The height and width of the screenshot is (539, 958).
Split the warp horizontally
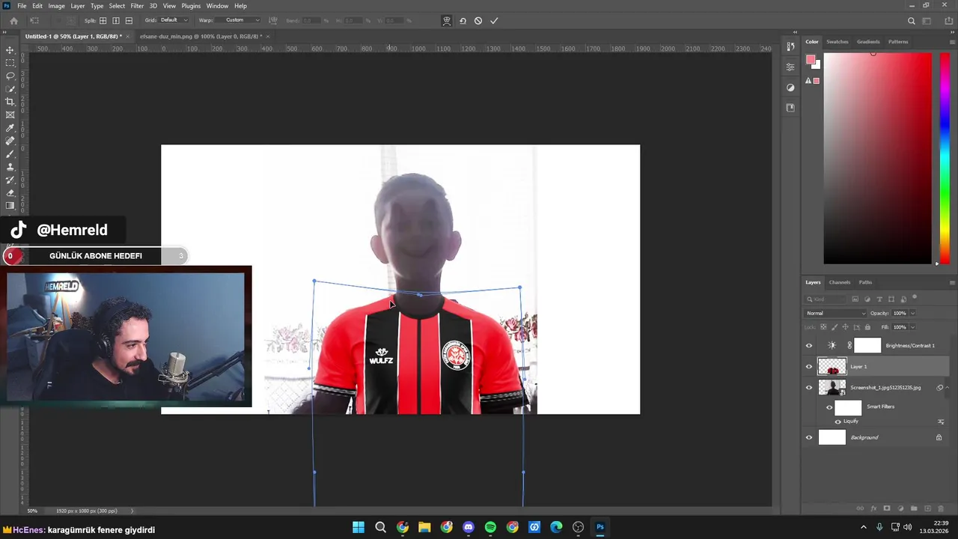[x=129, y=21]
